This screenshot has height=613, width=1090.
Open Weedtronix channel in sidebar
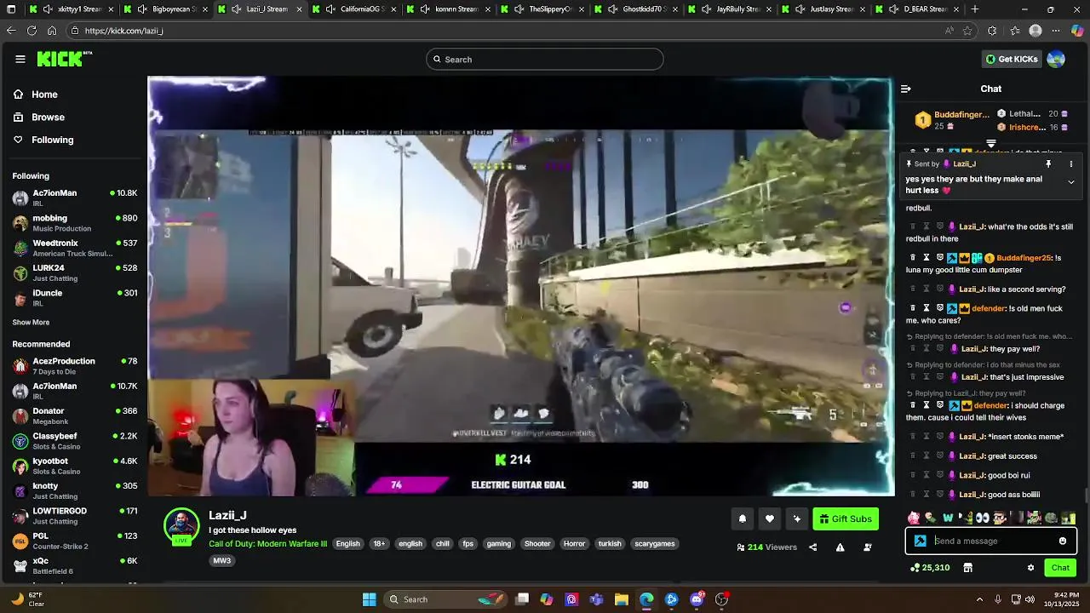[75, 248]
